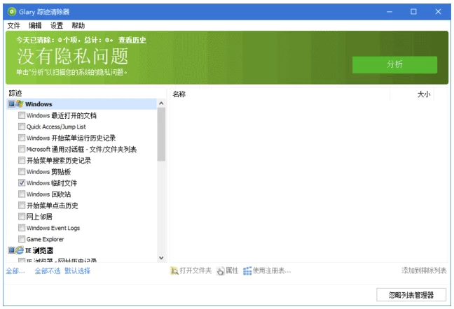Tick Quick Access/Jump List checkbox

[x=22, y=127]
